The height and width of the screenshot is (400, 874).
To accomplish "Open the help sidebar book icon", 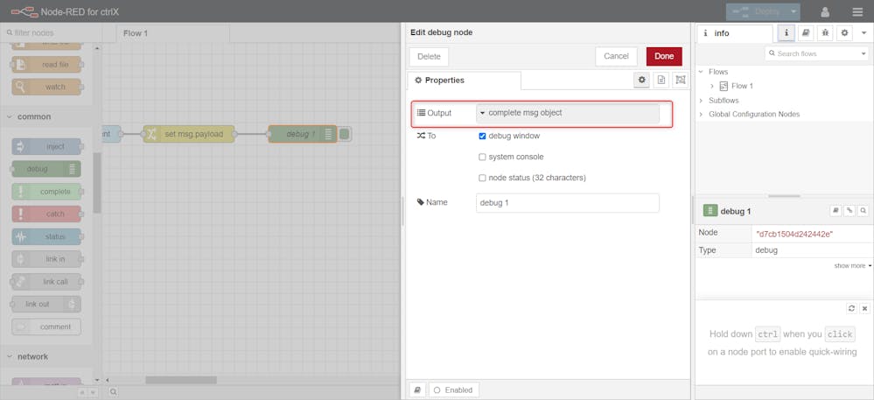I will point(805,33).
